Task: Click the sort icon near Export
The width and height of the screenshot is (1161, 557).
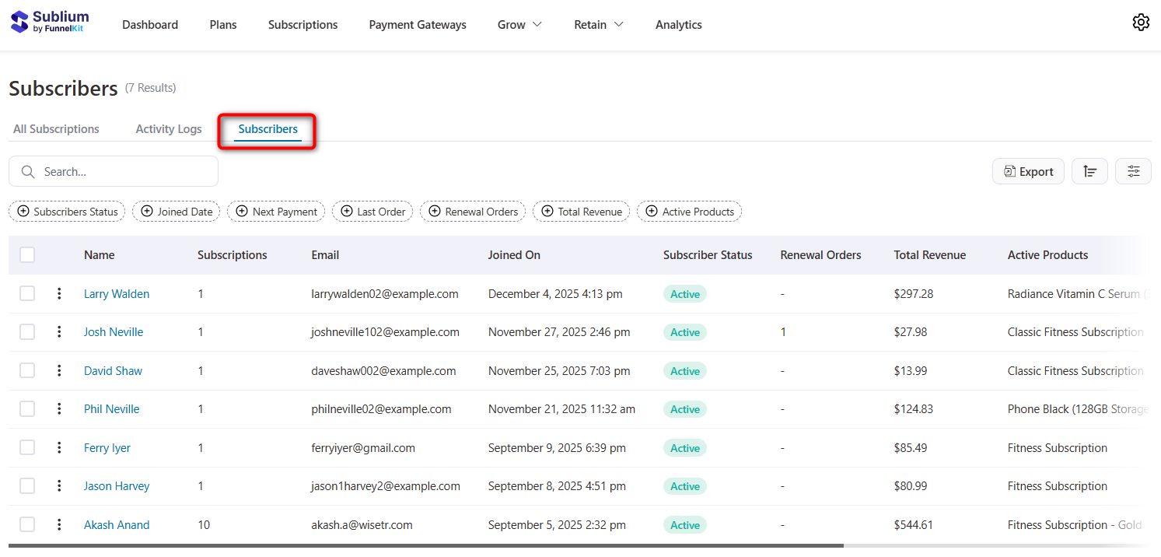Action: (1089, 170)
